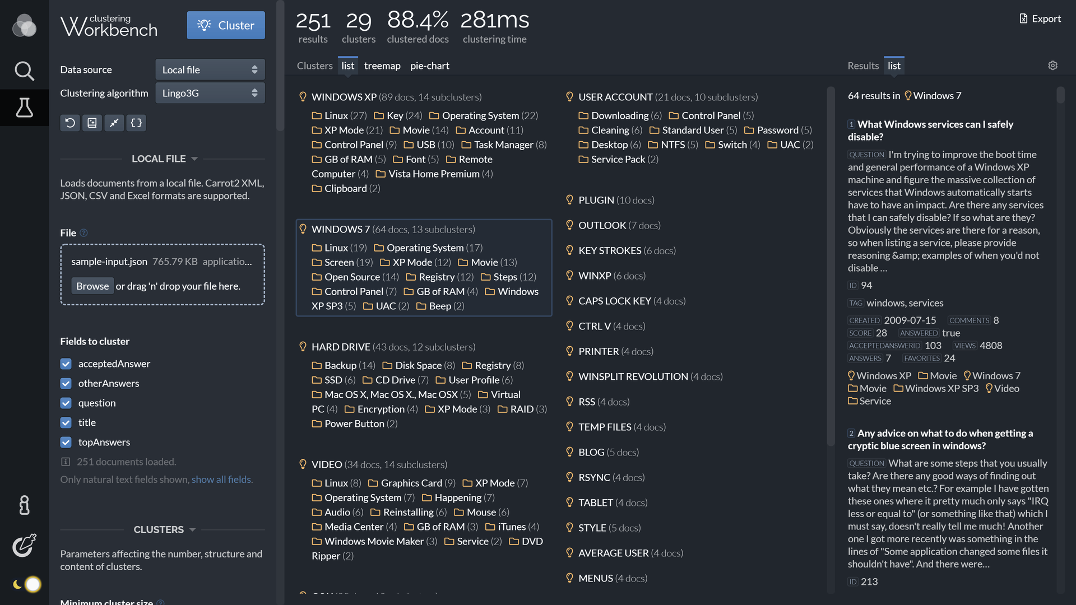
Task: Select the Results list tab
Action: (x=894, y=66)
